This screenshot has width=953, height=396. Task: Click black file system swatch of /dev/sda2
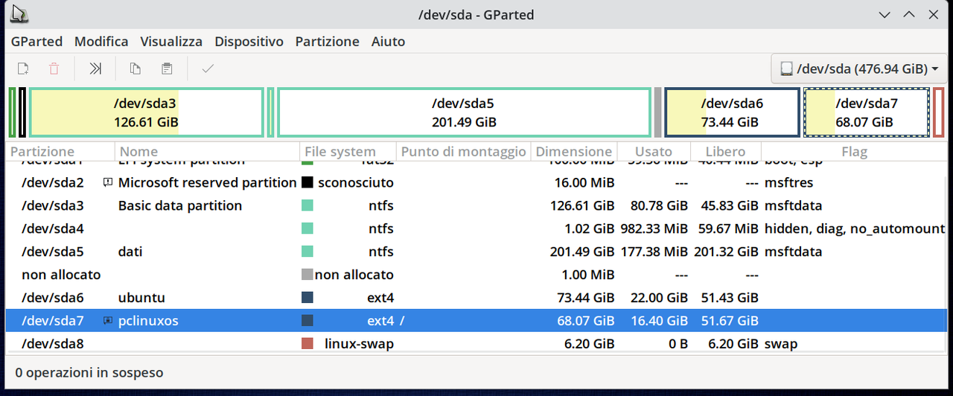307,182
